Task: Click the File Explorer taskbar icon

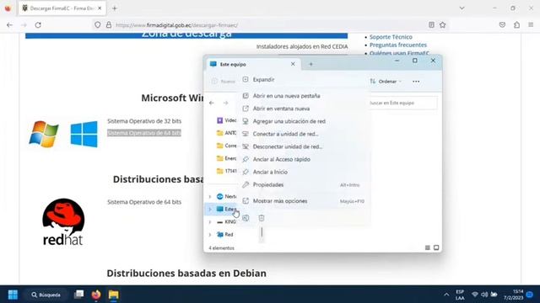Action: [x=114, y=295]
